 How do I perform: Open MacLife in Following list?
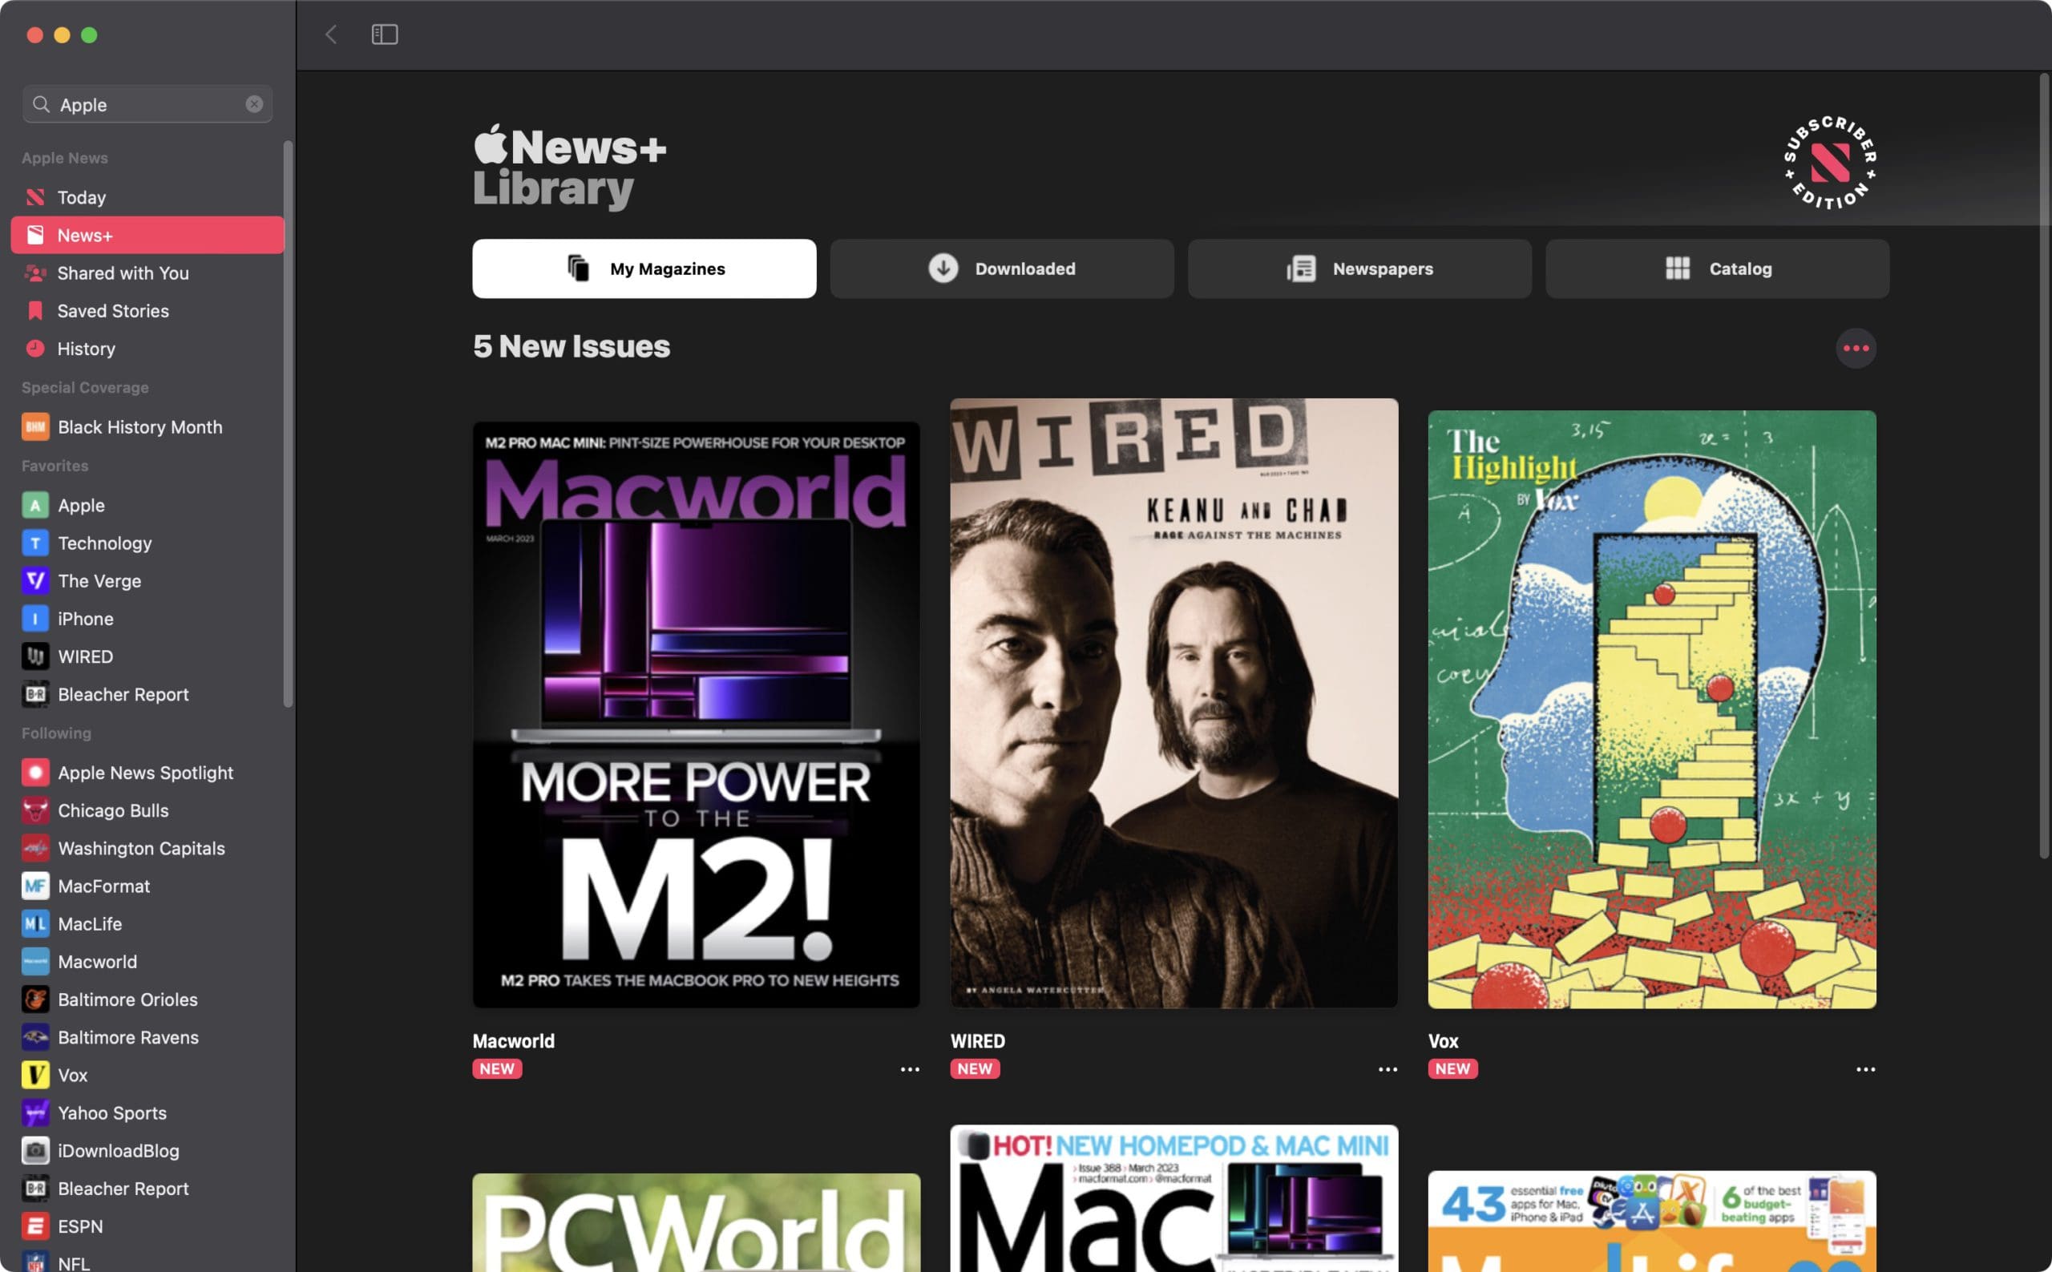point(147,923)
